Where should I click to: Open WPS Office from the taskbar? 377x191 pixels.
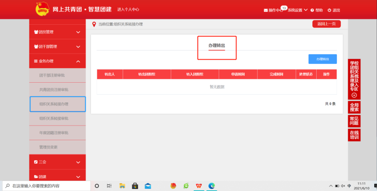click(x=199, y=186)
